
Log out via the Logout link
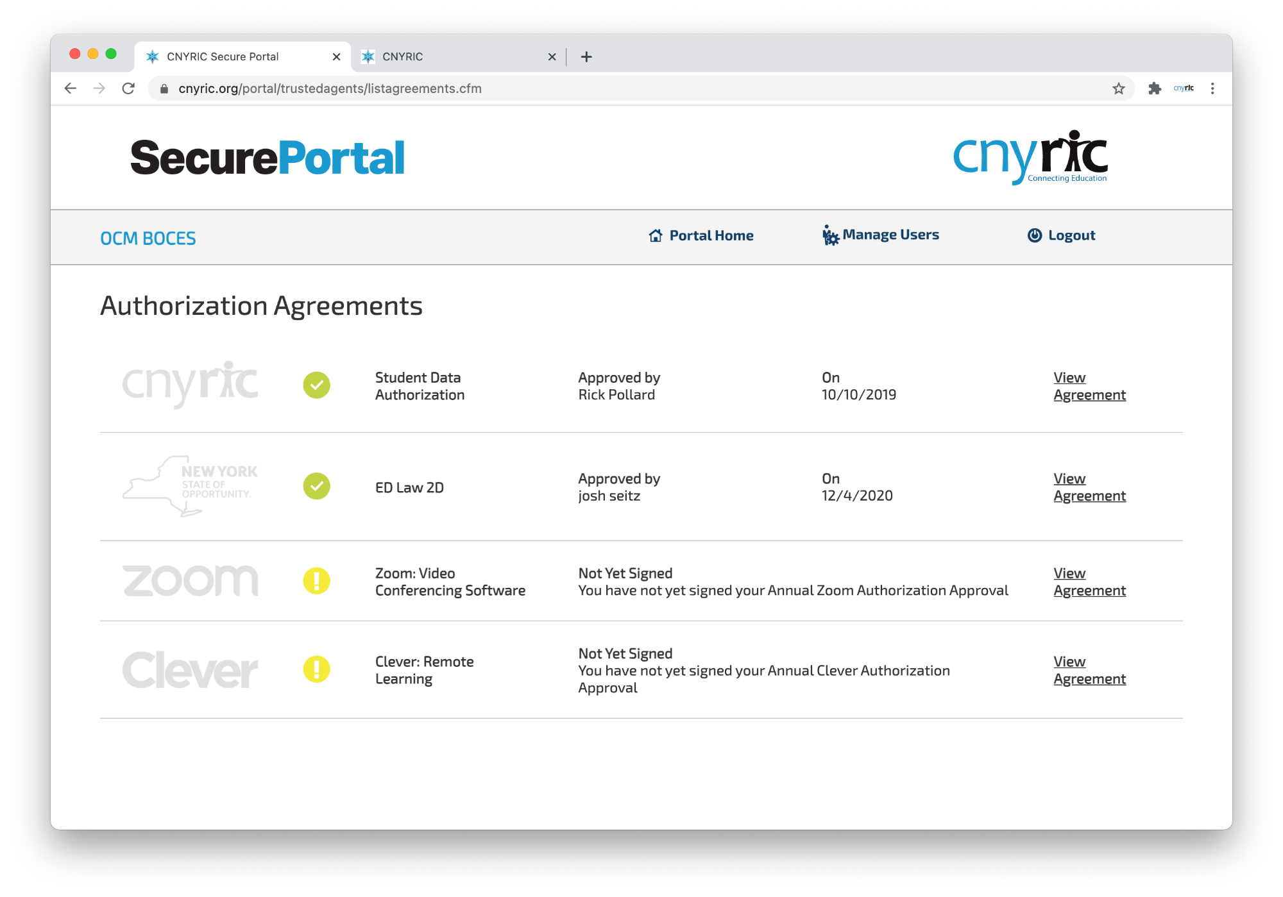click(x=1062, y=235)
